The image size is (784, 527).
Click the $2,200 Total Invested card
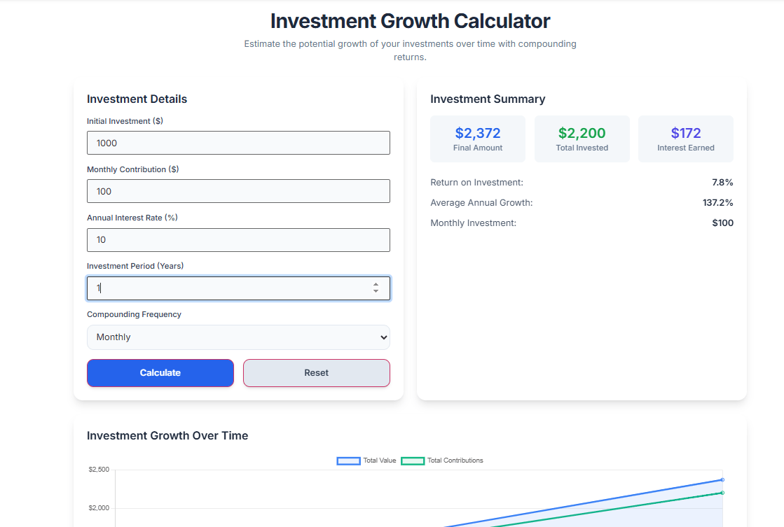[x=582, y=138]
